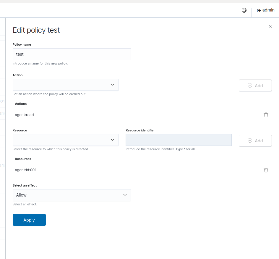279x259 pixels.
Task: Click the plus icon on the Resource Add button
Action: (x=250, y=141)
